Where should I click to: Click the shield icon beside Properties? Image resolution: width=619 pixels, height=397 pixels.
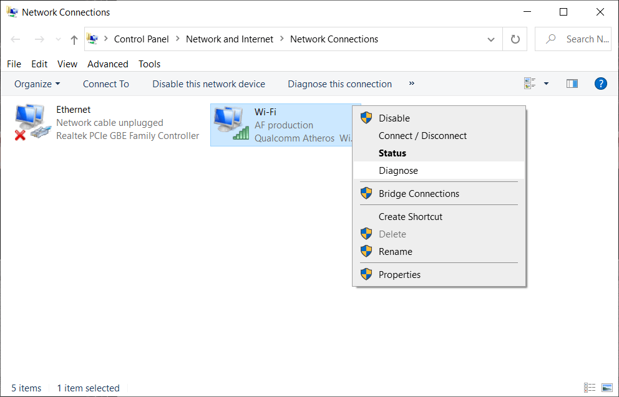(x=366, y=274)
